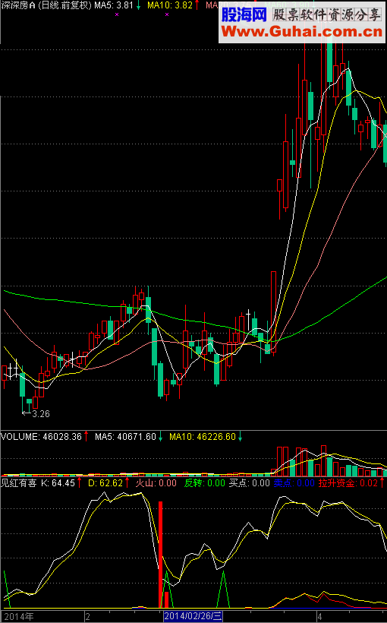The image size is (387, 623).
Task: Click the 2014年 label on the time axis
Action: pos(19,617)
